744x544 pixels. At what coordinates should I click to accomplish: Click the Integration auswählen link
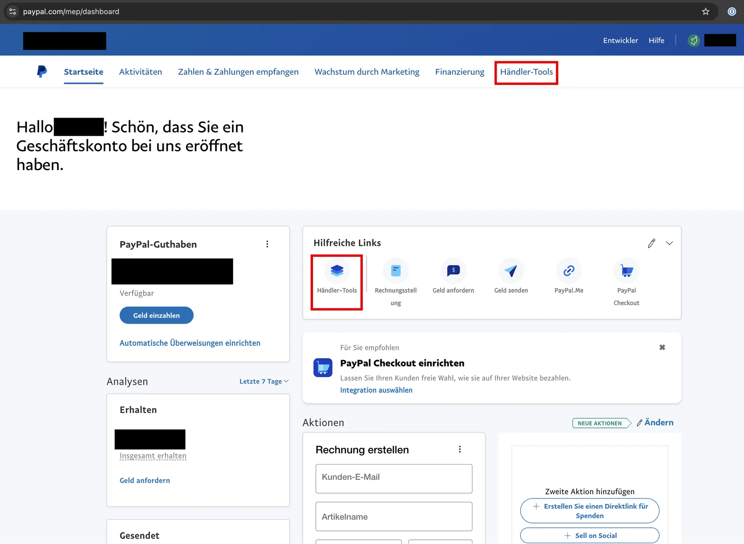pos(376,390)
